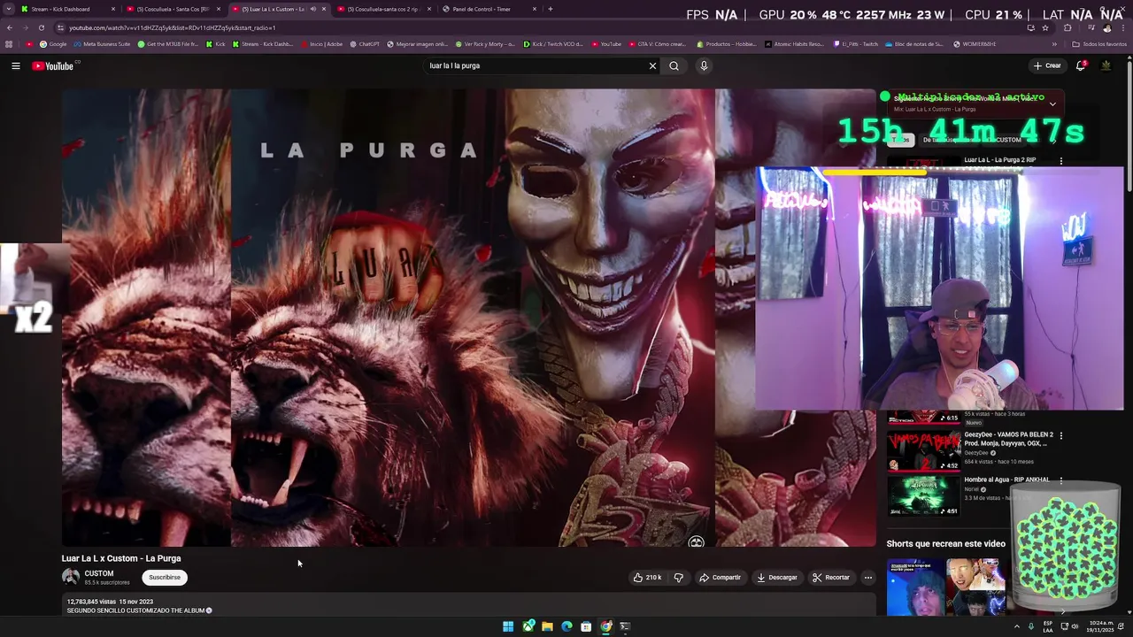Image resolution: width=1133 pixels, height=637 pixels.
Task: Like the video with the 210 k thumbs-up
Action: [647, 577]
